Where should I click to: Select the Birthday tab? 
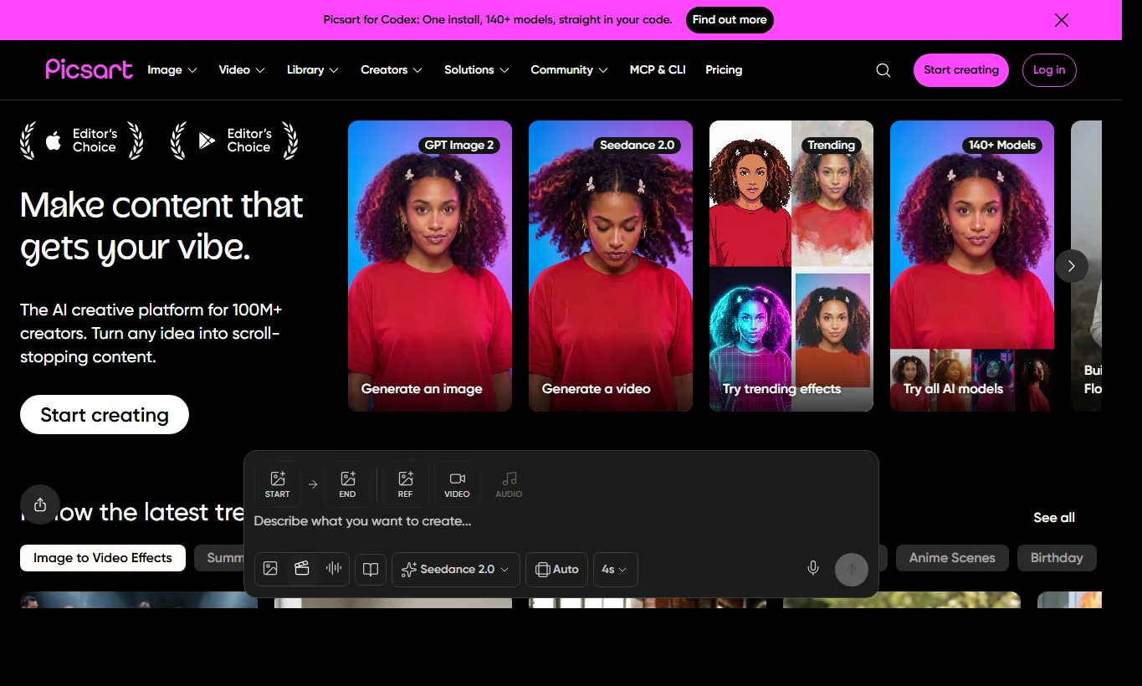[x=1057, y=558]
